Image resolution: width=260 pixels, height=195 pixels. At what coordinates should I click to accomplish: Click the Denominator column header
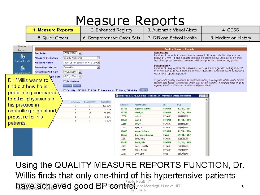(x=90, y=102)
